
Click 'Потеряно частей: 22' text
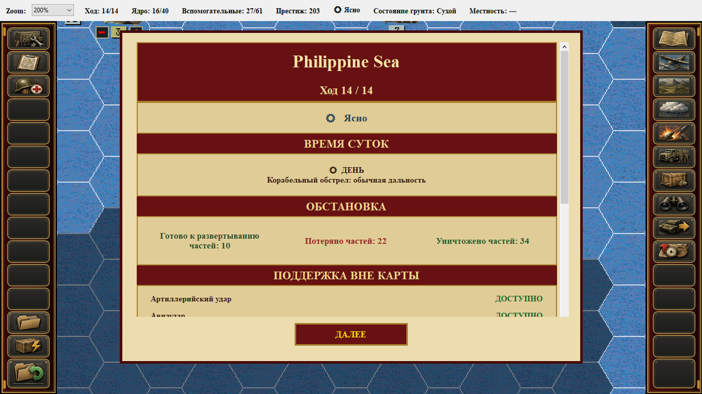[x=346, y=241]
